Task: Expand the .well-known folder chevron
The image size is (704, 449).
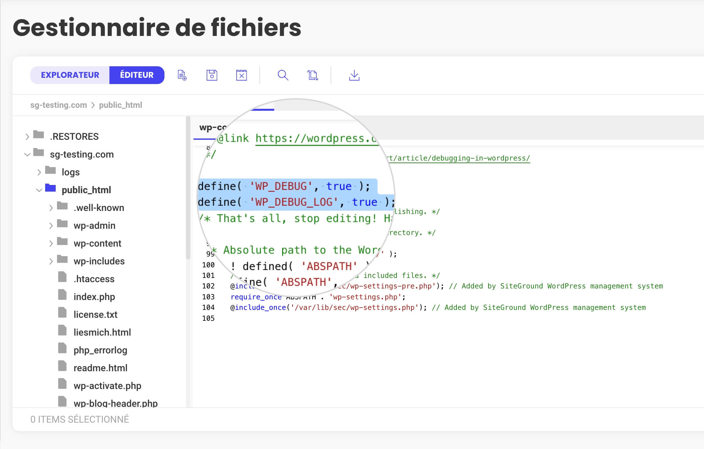Action: tap(51, 208)
